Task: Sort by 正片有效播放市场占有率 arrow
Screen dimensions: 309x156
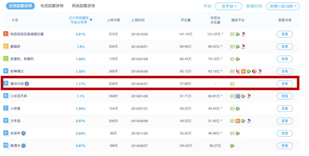Action: point(91,20)
